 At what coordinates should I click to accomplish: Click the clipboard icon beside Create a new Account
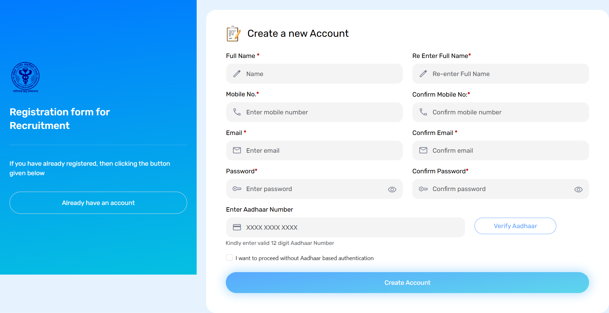(233, 34)
